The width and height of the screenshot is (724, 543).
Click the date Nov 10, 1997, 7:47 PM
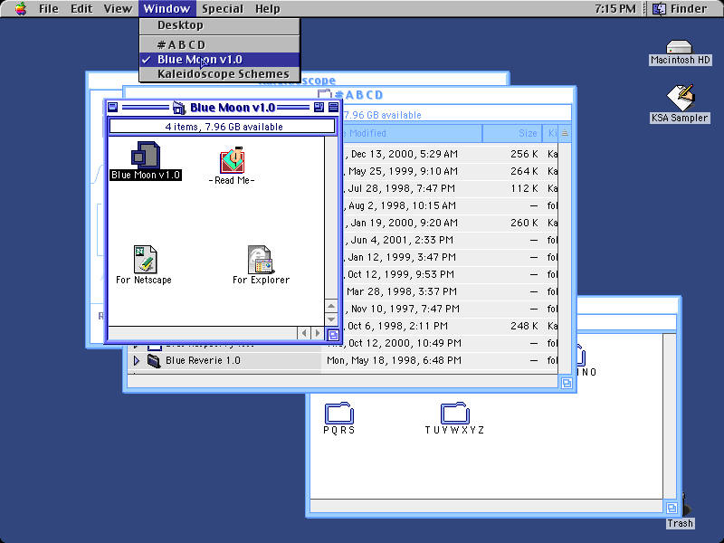click(x=405, y=309)
